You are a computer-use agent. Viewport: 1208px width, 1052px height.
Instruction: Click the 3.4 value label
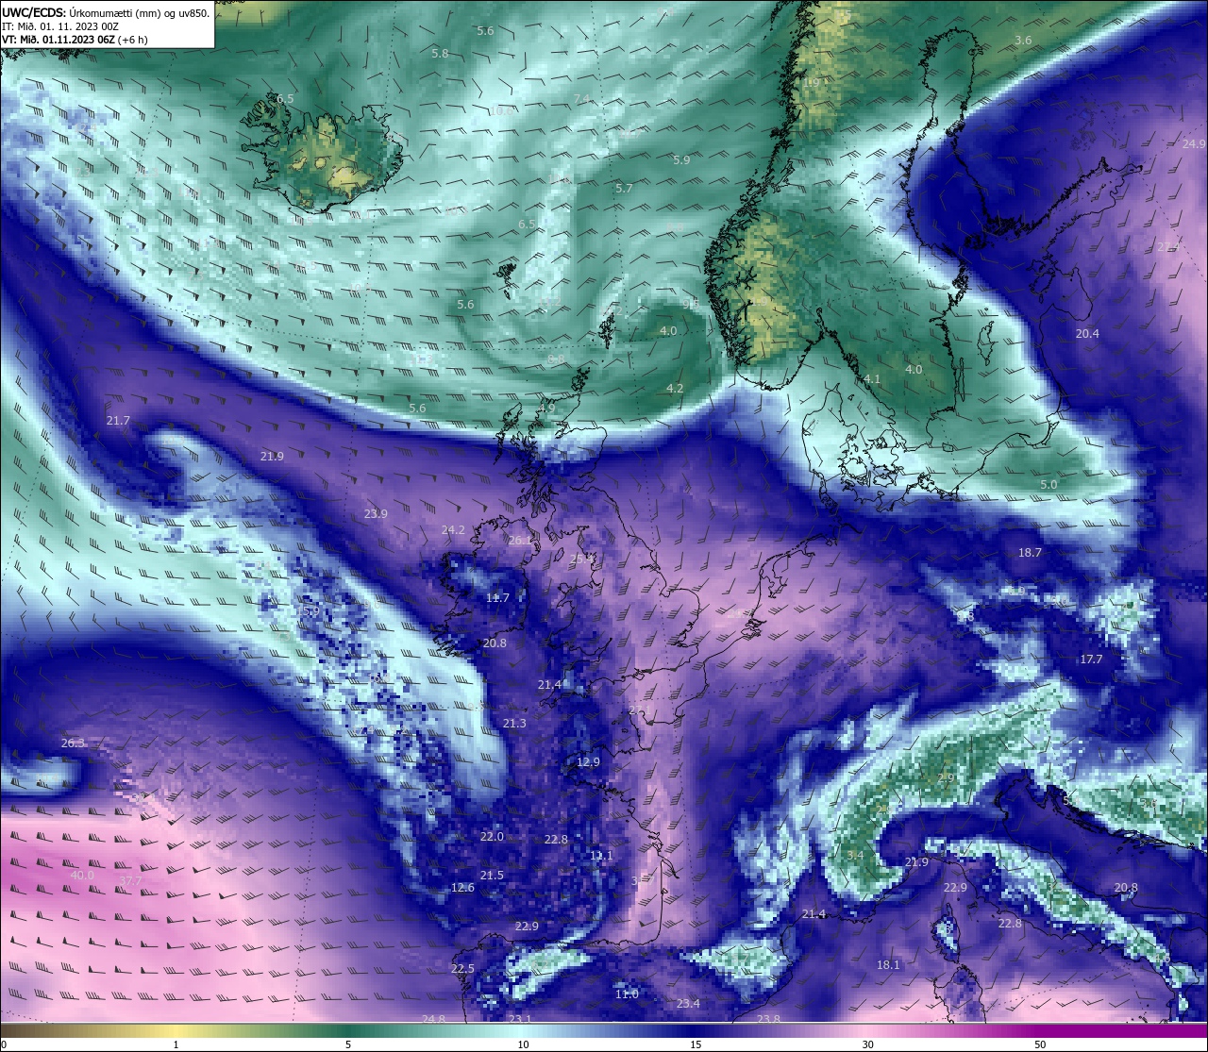(x=855, y=855)
